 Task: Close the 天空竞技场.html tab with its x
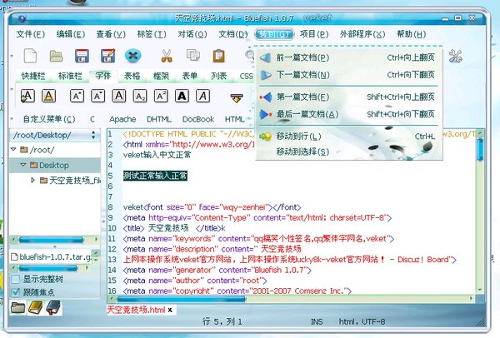170,310
